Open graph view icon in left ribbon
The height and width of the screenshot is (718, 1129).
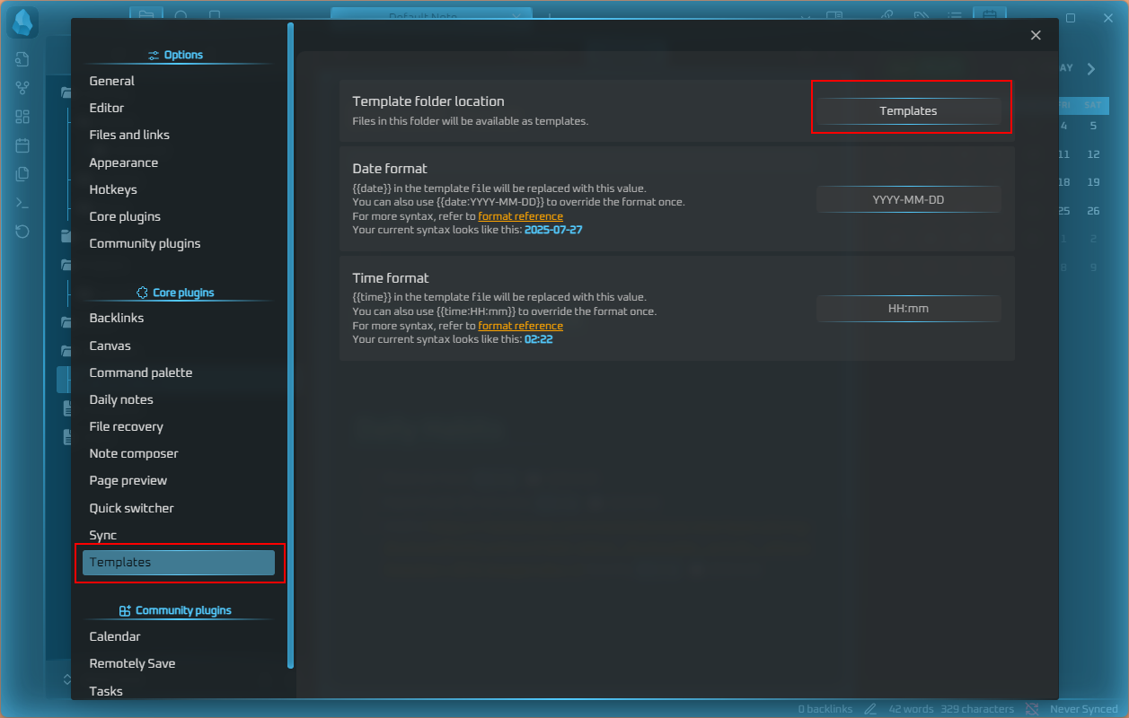coord(23,88)
